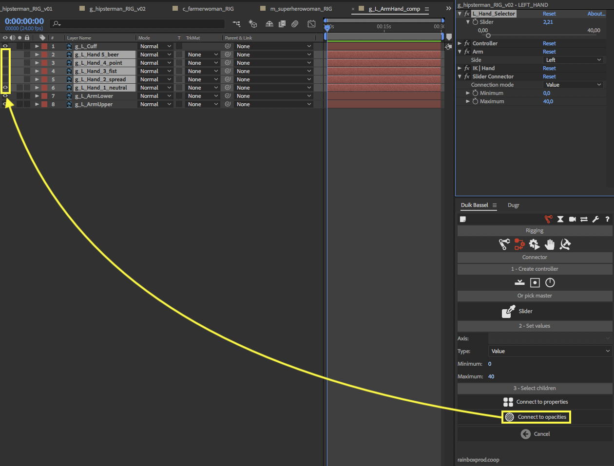This screenshot has width=614, height=466.
Task: Reset the Slider Connector effect
Action: click(549, 76)
